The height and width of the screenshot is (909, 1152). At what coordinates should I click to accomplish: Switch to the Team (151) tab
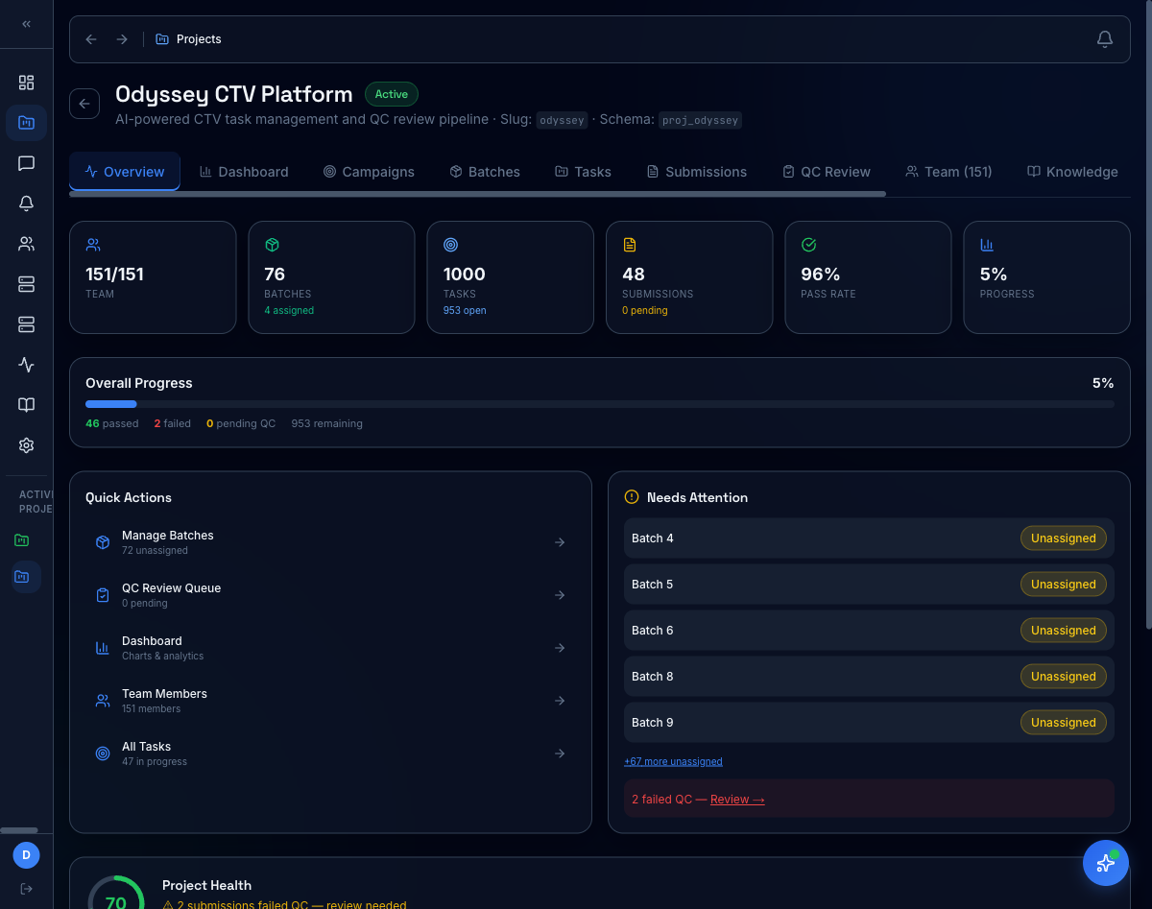[x=948, y=172]
